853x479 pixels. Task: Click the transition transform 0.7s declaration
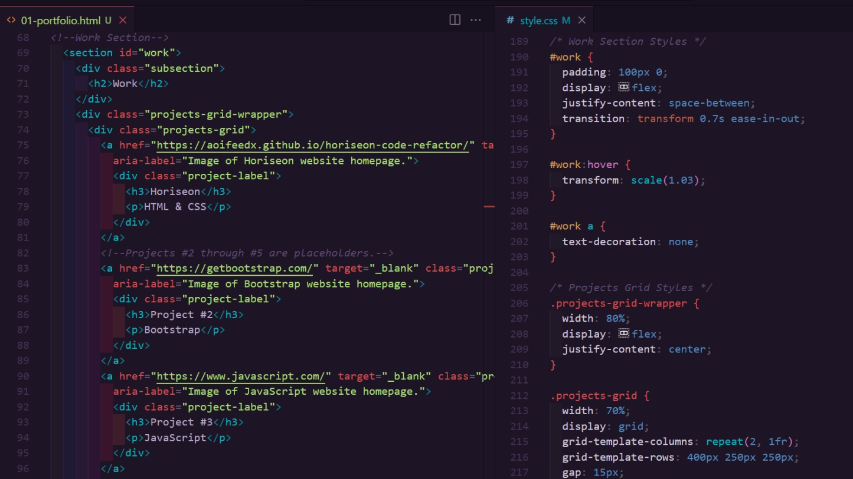684,118
